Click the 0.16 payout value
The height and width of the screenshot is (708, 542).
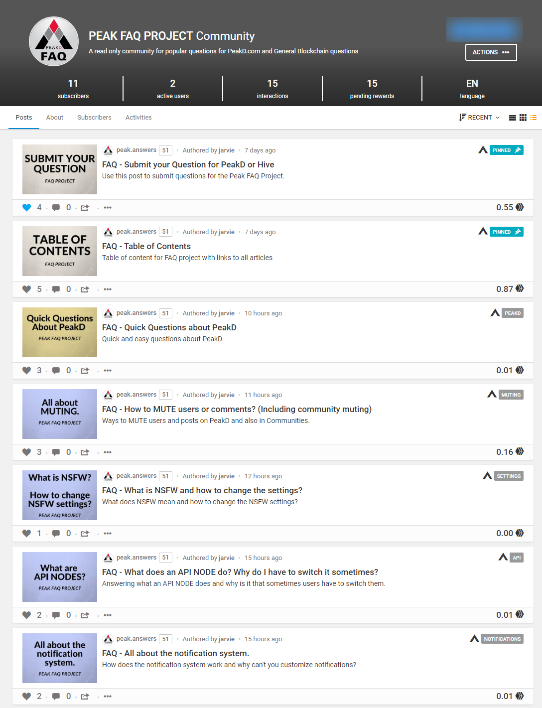point(505,452)
